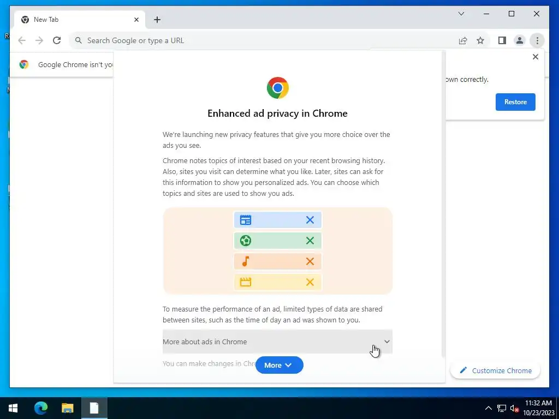Click the green sports topic X icon

(x=310, y=241)
